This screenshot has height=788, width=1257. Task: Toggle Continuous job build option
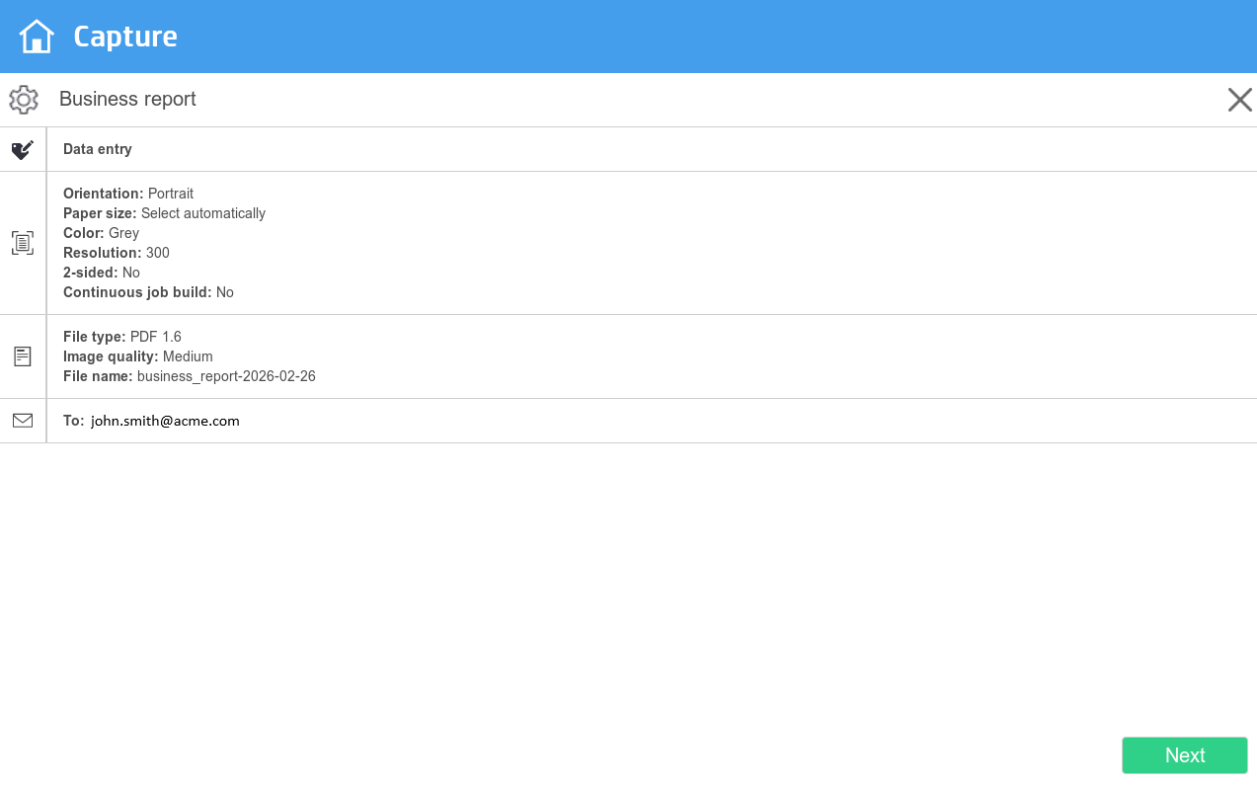coord(148,292)
